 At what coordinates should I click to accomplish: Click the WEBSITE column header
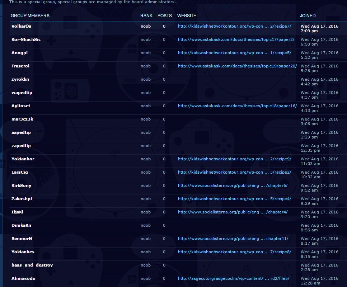tap(187, 16)
